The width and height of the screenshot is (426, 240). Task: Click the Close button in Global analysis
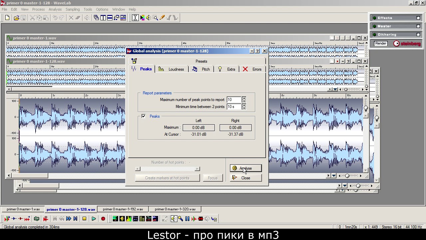tap(246, 178)
